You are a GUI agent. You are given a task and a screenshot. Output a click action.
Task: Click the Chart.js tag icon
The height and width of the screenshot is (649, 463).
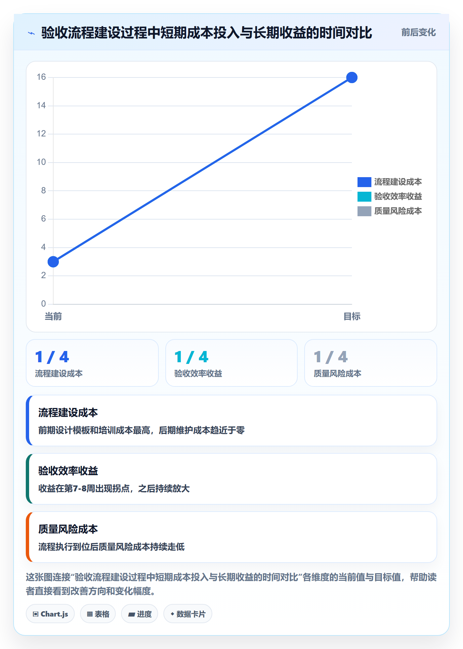(x=36, y=614)
